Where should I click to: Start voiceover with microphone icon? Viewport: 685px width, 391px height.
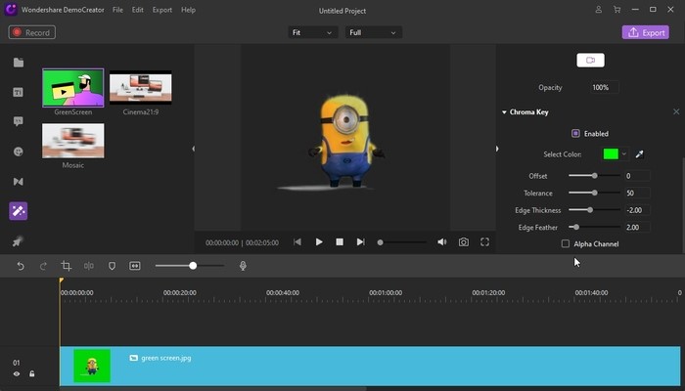click(243, 266)
